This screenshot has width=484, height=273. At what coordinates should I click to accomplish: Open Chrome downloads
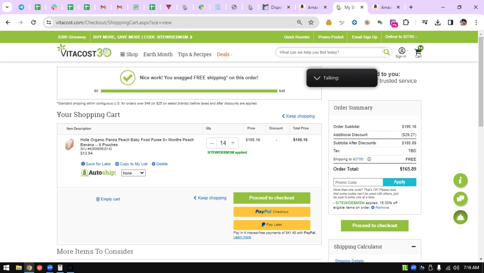pyautogui.click(x=437, y=22)
